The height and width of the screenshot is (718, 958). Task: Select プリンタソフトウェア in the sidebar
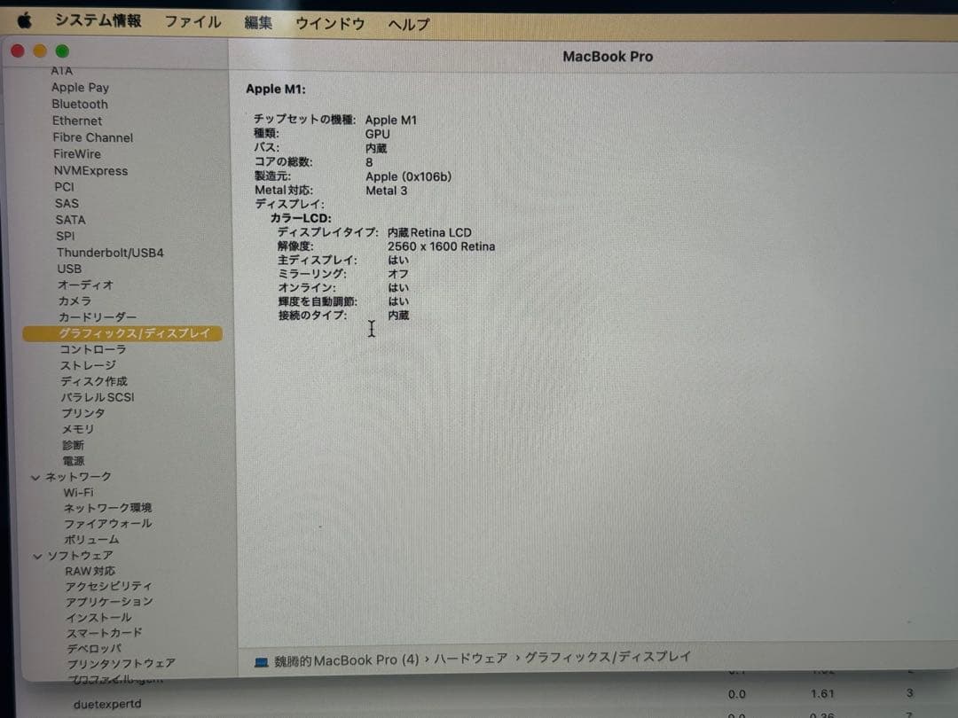coord(121,663)
